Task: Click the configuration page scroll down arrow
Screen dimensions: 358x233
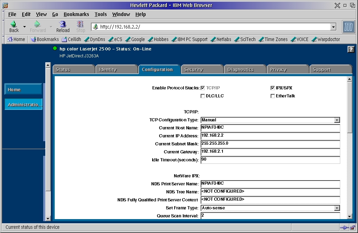Action: [350, 216]
